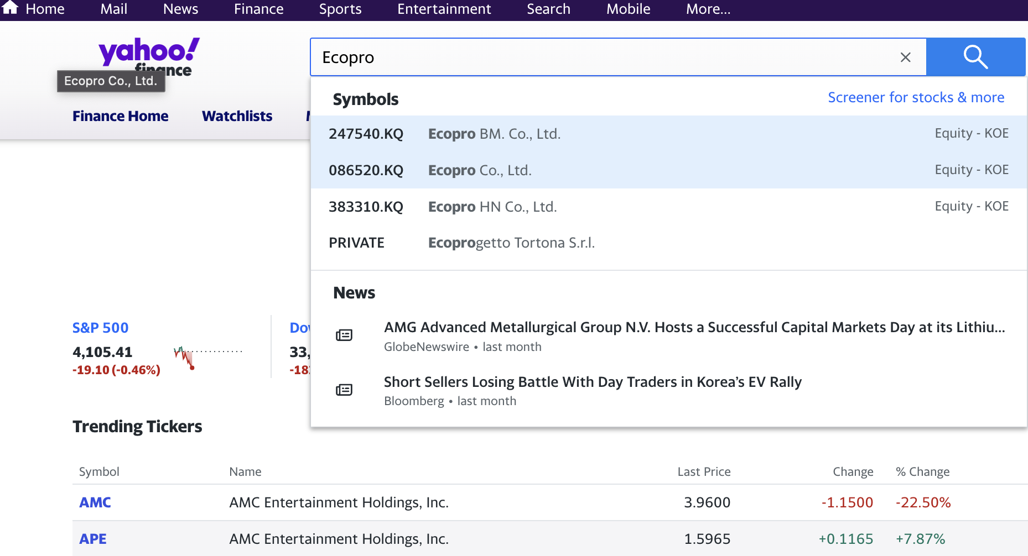This screenshot has height=556, width=1028.
Task: Click percent change -22.50%
Action: coord(923,502)
